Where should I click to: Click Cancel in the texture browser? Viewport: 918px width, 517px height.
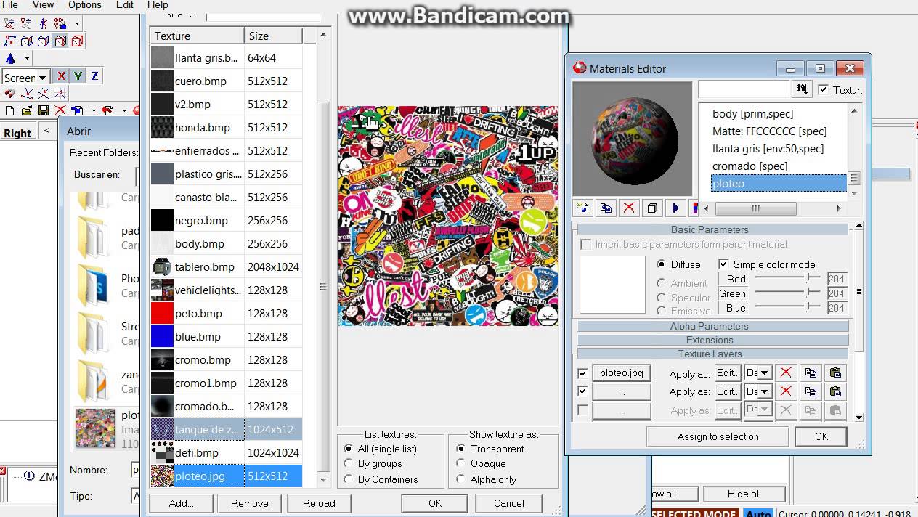[x=509, y=503]
